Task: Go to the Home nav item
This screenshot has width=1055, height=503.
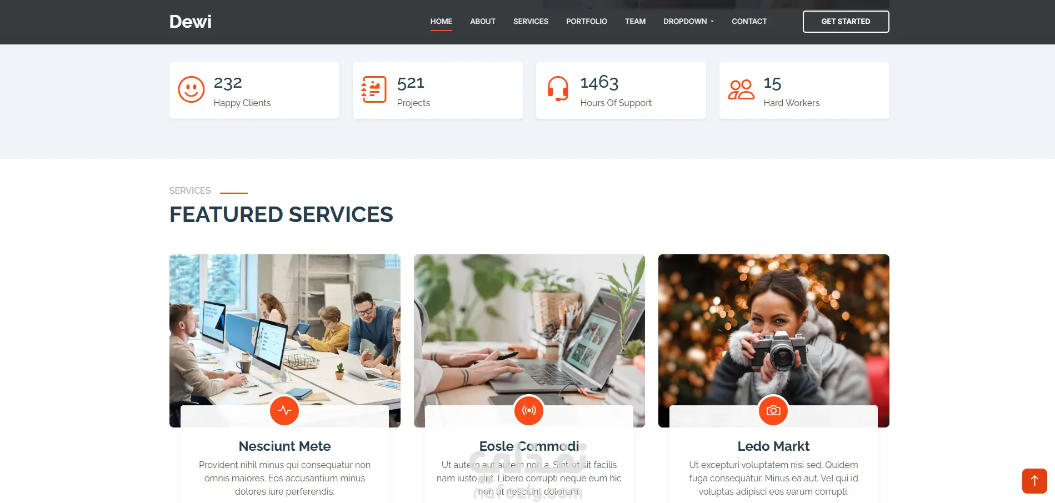Action: click(441, 22)
